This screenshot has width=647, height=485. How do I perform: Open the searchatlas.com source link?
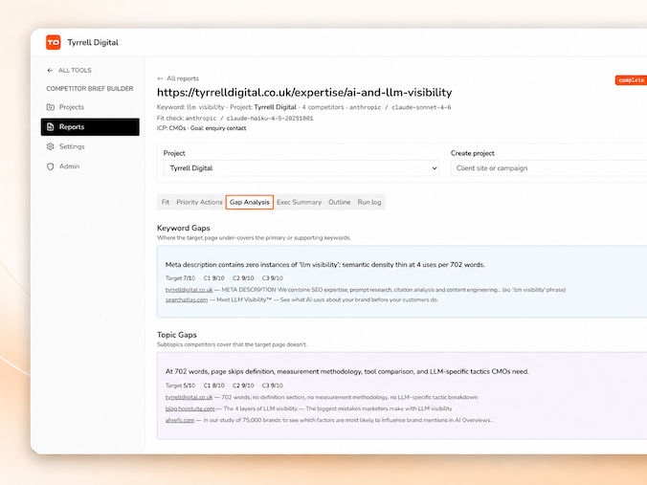point(187,299)
